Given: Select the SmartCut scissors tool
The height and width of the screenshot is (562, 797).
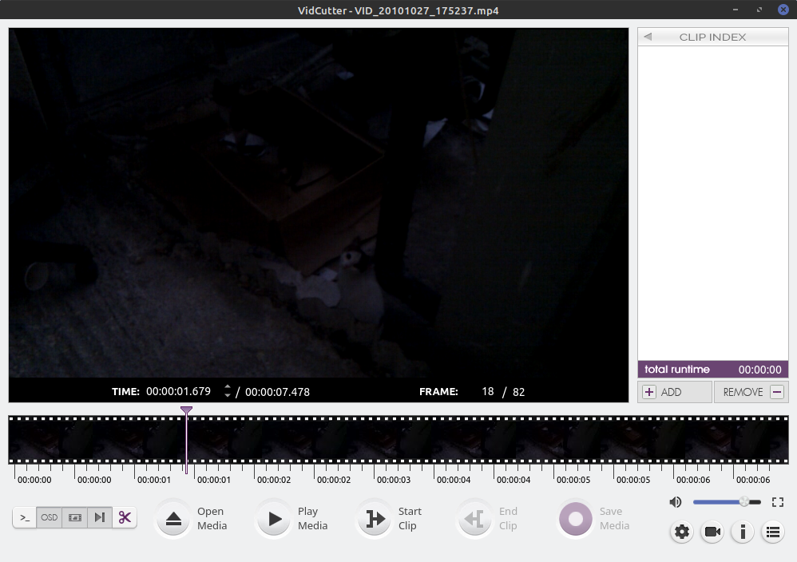Looking at the screenshot, I should click(x=125, y=517).
